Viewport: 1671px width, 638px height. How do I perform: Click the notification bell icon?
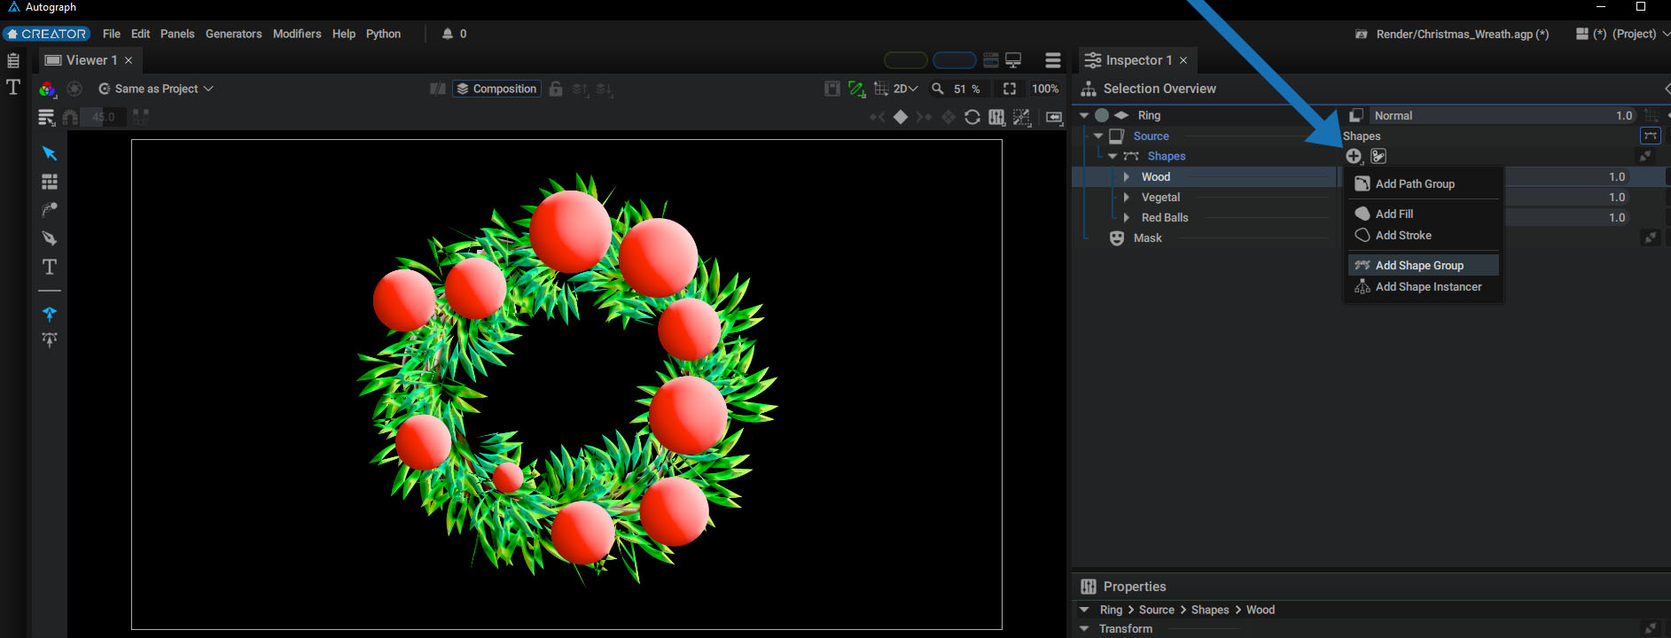pos(448,34)
